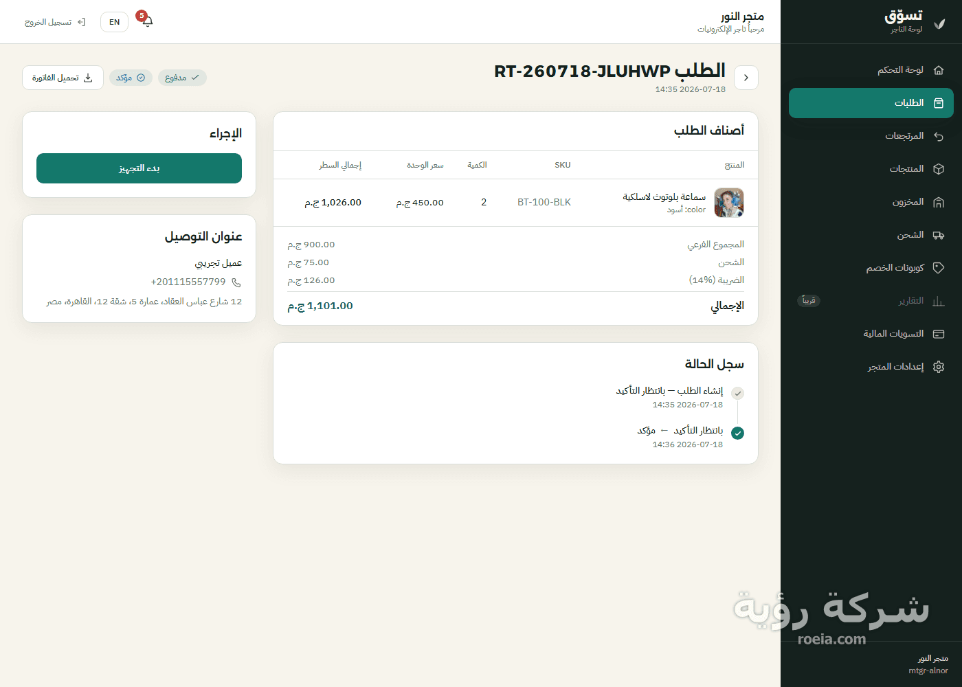Click the products cube icon
Viewport: 962px width, 687px height.
939,169
